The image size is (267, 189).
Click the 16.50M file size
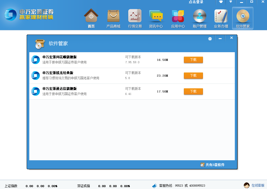[163, 60]
